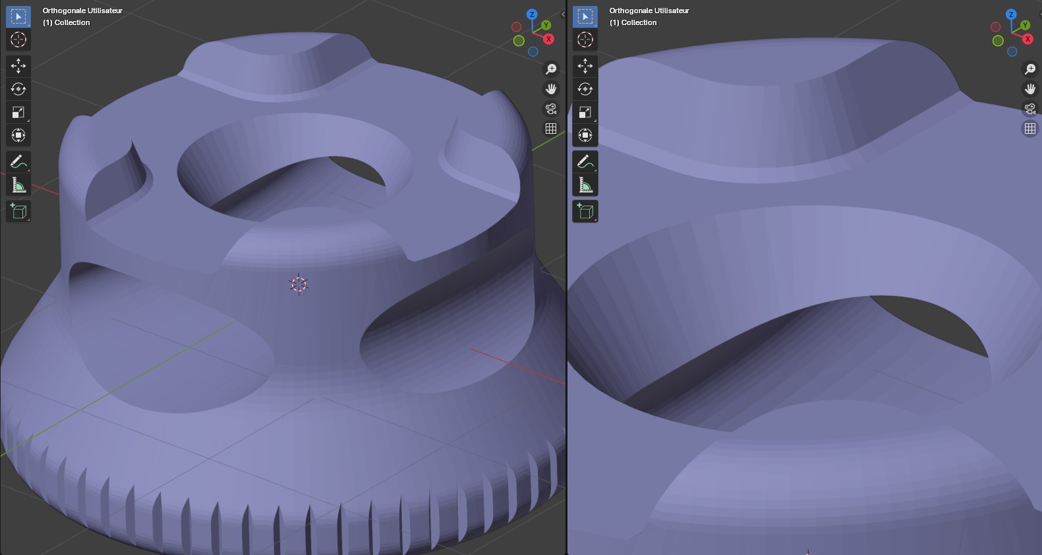Click the zoom magnifier in left viewport
This screenshot has width=1042, height=555.
click(x=551, y=69)
